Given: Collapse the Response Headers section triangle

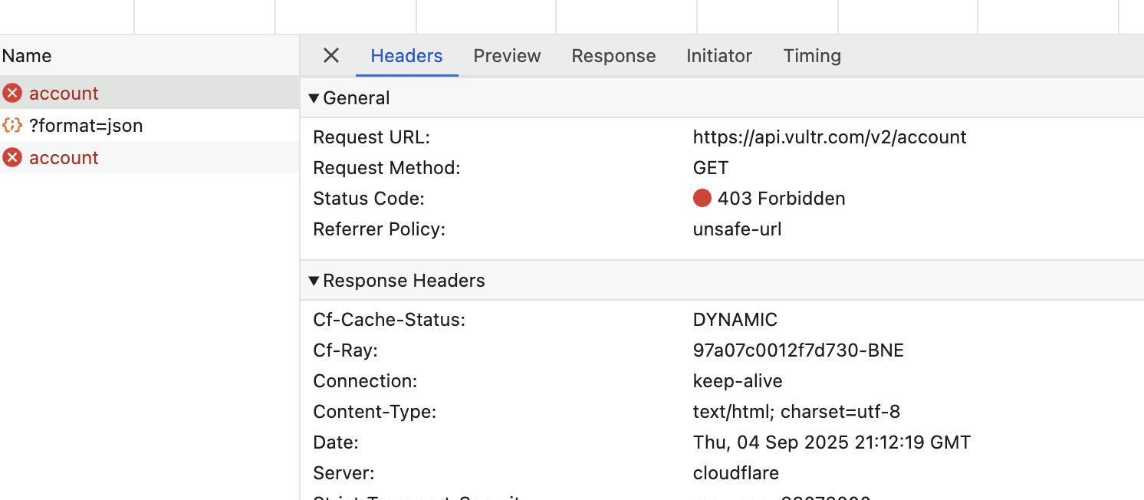Looking at the screenshot, I should 314,281.
